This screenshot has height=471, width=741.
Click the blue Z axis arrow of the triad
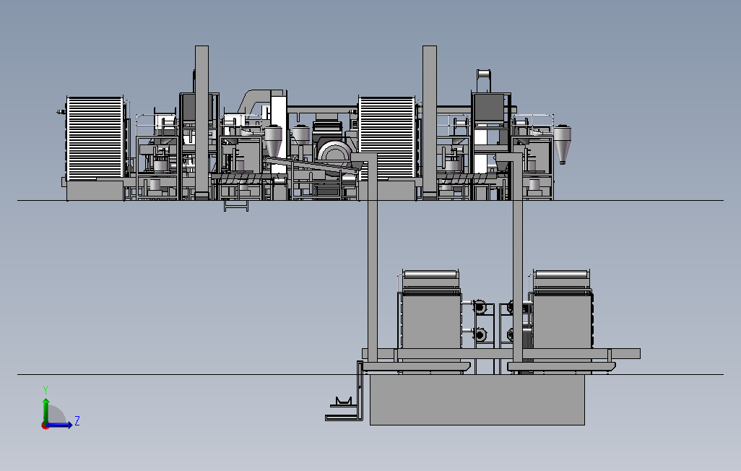tap(59, 425)
